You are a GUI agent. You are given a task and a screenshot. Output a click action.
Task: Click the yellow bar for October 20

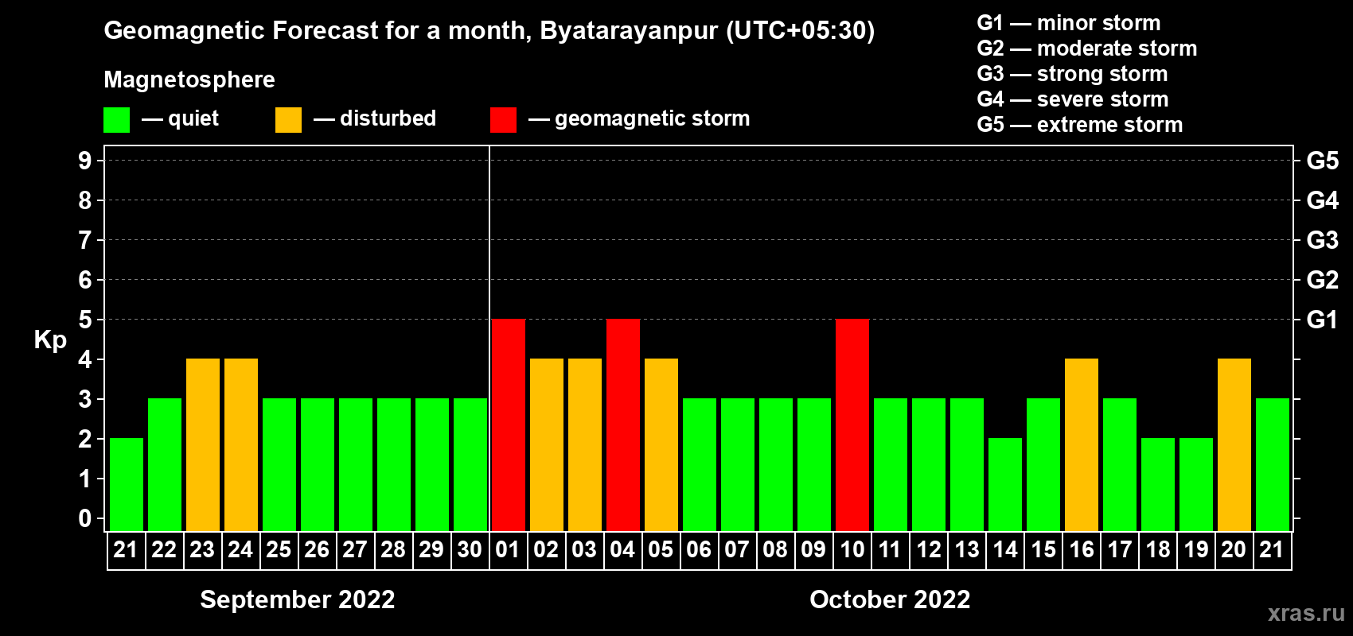pos(1234,444)
